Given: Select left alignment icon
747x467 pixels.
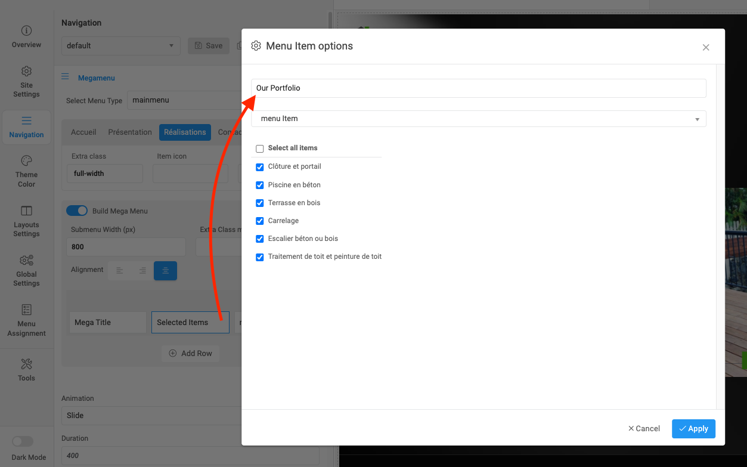Looking at the screenshot, I should (120, 271).
